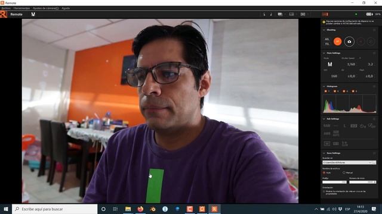Click the rotate left toolbar icon
The width and height of the screenshot is (382, 214).
pyautogui.click(x=264, y=14)
